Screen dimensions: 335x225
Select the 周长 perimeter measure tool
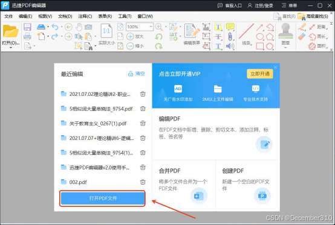pyautogui.click(x=318, y=36)
